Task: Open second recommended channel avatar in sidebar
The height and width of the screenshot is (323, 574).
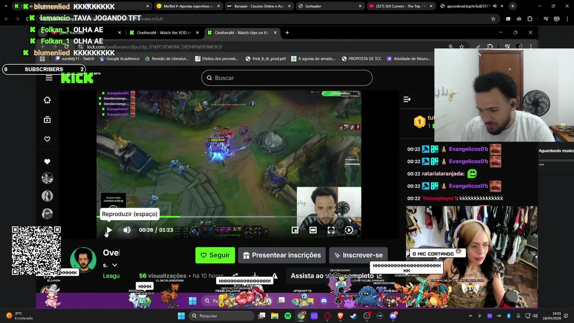Action: click(x=47, y=196)
